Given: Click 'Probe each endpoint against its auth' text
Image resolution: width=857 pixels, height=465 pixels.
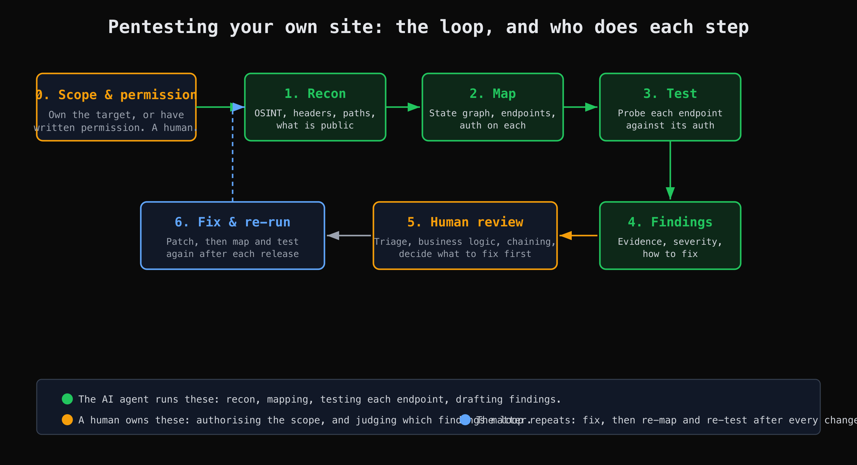Looking at the screenshot, I should pos(670,119).
